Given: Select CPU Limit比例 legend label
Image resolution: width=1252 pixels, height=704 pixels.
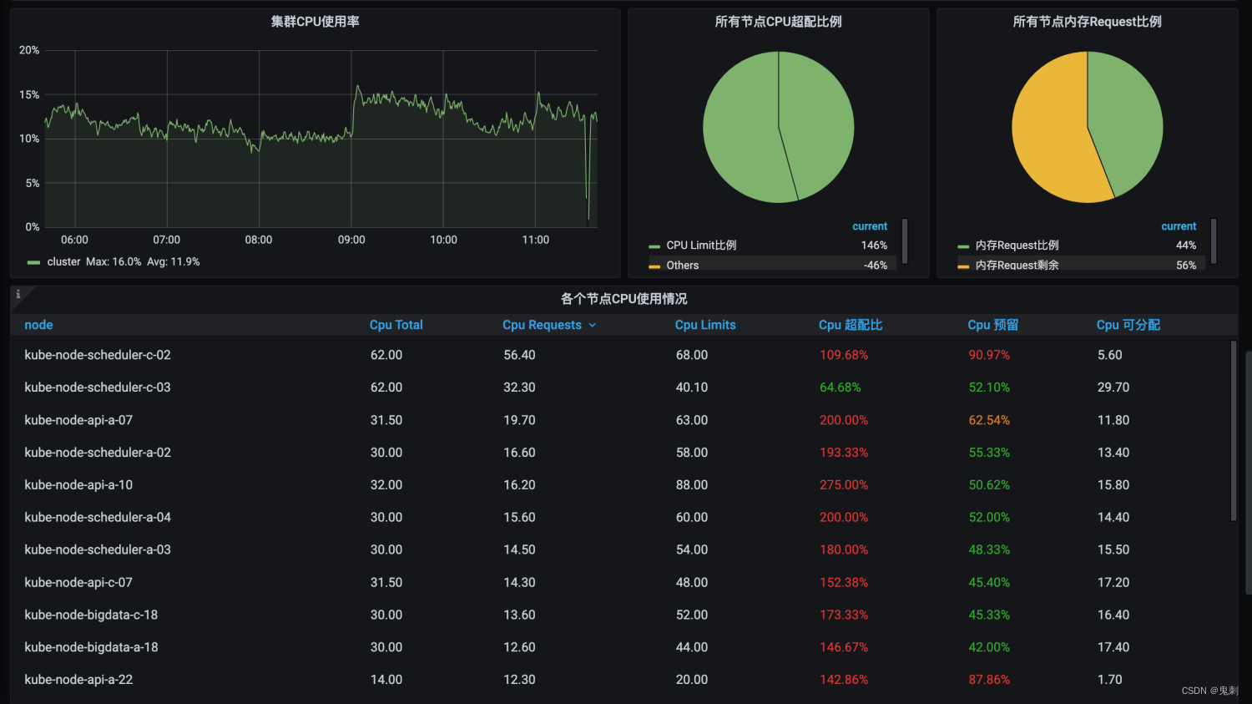Looking at the screenshot, I should coord(701,246).
